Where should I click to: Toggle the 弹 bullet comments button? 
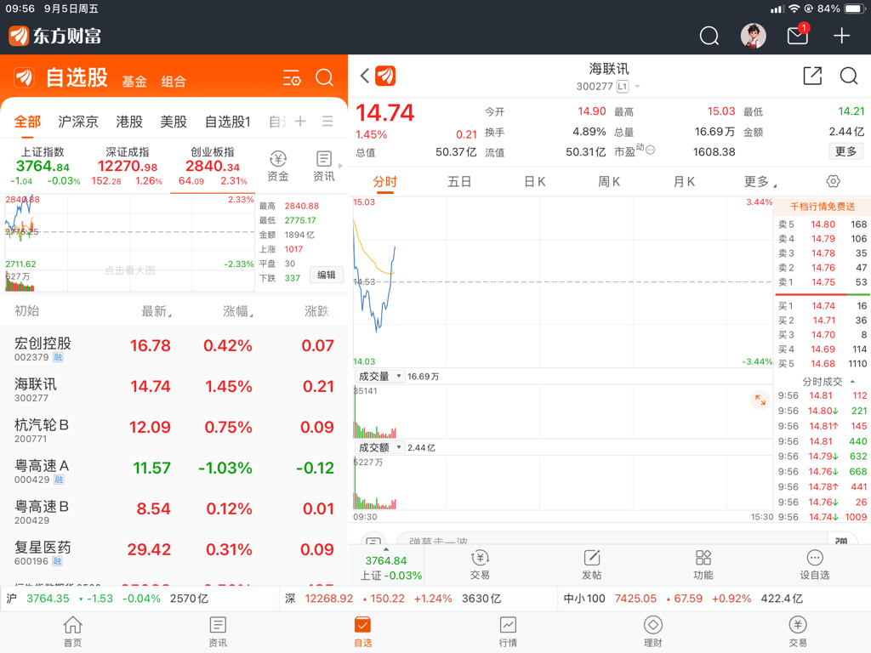(x=841, y=540)
